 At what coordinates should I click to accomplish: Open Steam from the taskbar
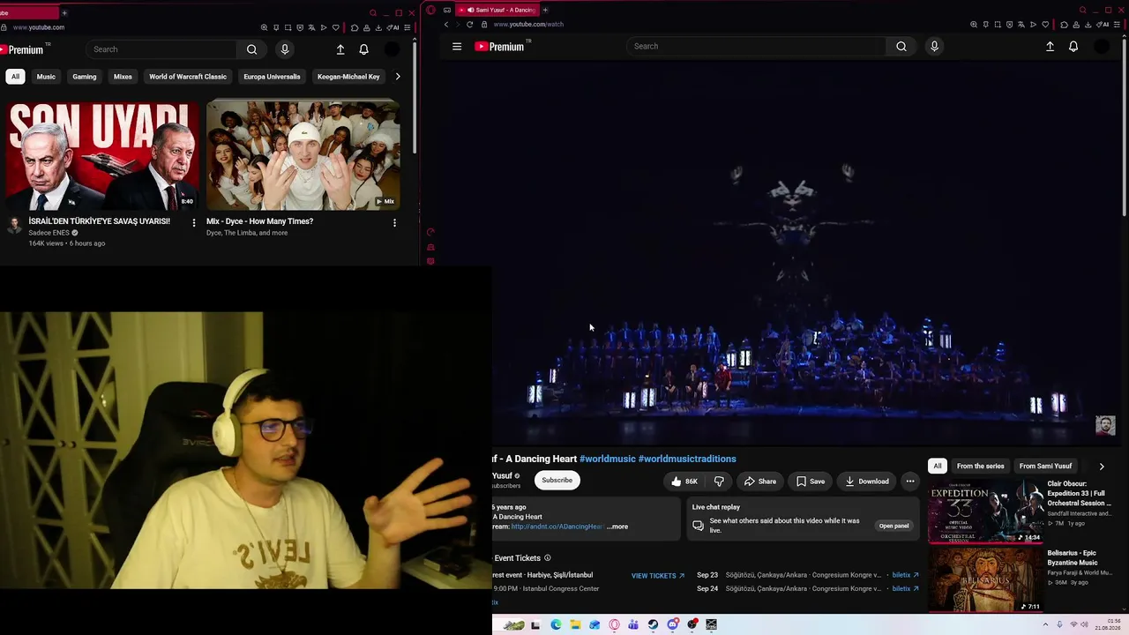pos(653,624)
